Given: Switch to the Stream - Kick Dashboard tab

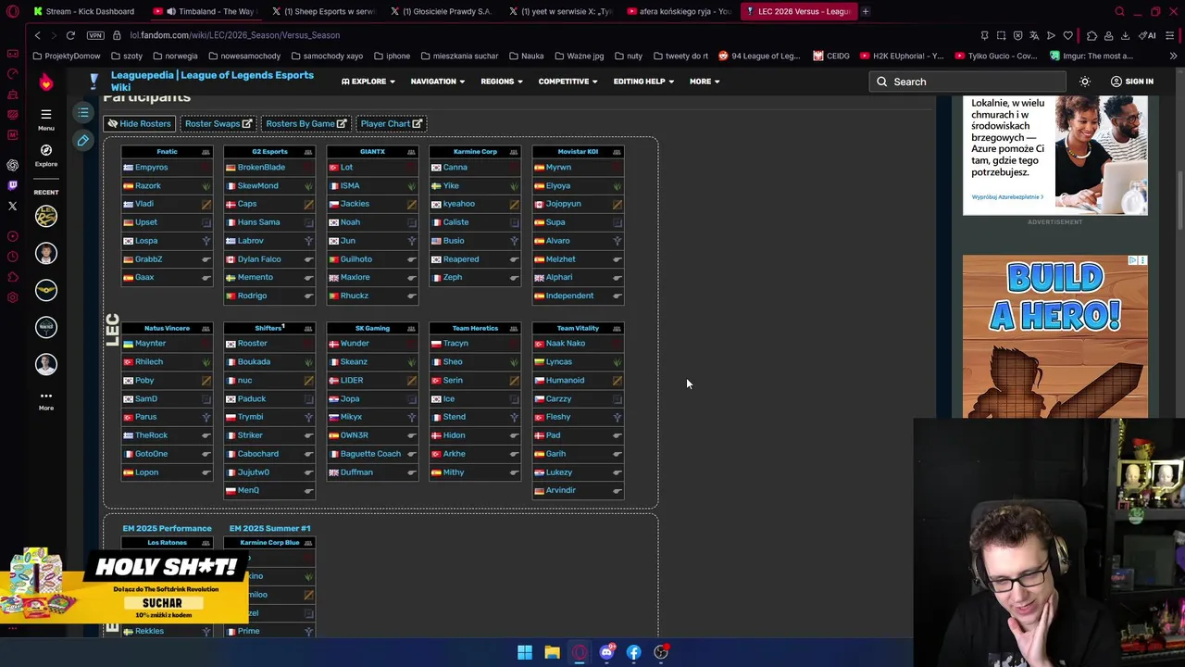Looking at the screenshot, I should 84,11.
